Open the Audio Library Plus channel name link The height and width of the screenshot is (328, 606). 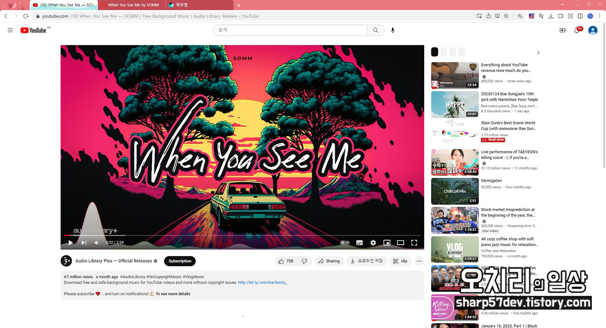[x=114, y=261]
